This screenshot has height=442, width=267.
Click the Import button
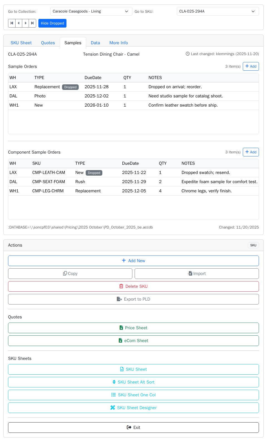pyautogui.click(x=197, y=274)
